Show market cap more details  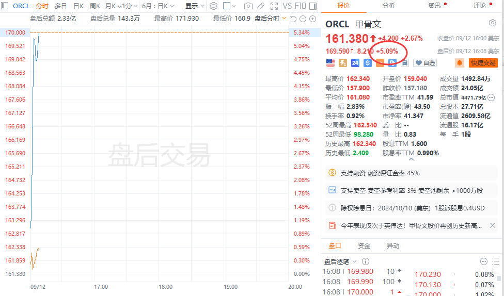pyautogui.click(x=491, y=97)
